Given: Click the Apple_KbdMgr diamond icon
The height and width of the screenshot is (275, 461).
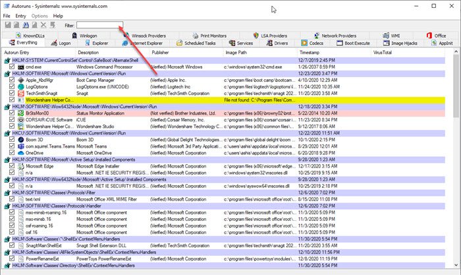Looking at the screenshot, I should (x=20, y=80).
